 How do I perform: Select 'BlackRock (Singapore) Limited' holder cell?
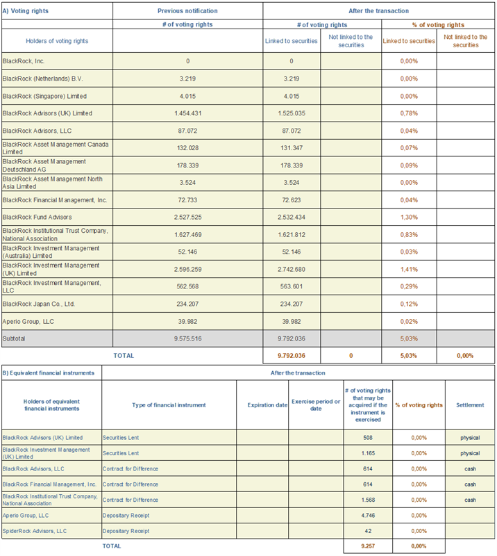57,96
